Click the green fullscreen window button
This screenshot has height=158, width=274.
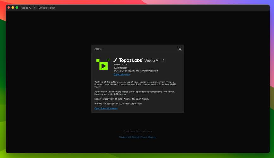(x=17, y=8)
